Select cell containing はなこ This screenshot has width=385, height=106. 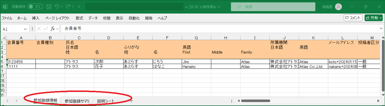coord(167,67)
